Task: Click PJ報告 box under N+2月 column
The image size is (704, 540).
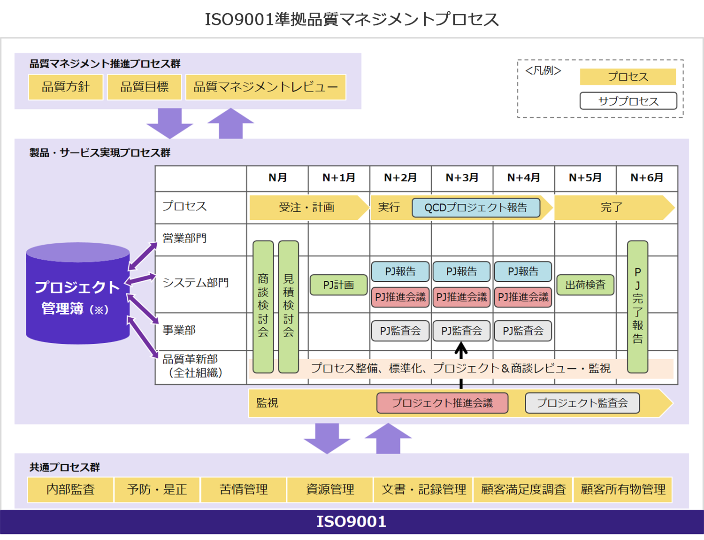Action: tap(400, 271)
